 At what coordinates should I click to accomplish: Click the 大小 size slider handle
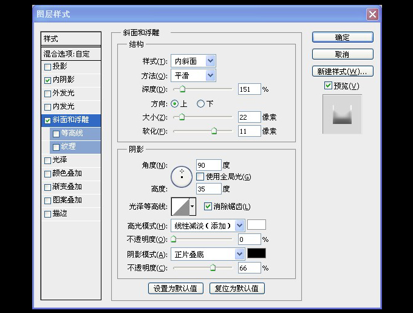point(182,117)
